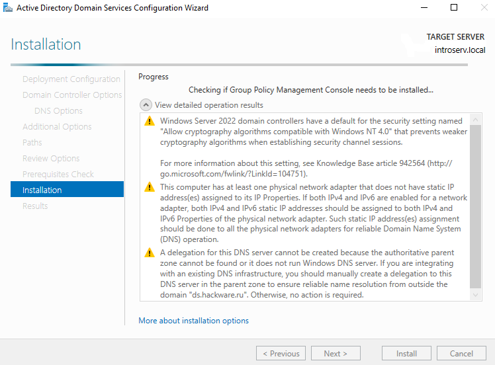Click the warning icon beside the DNS delegation message
The image size is (495, 365).
[150, 253]
